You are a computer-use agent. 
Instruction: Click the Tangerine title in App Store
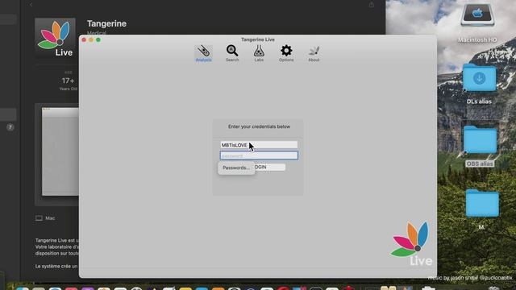coord(106,23)
